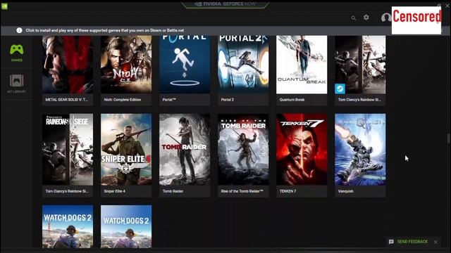Select the first Watch Dogs 2 cover
Screen dimensions: 451x253
pyautogui.click(x=68, y=226)
